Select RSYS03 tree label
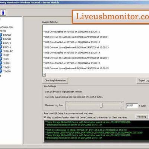 click(7, 35)
